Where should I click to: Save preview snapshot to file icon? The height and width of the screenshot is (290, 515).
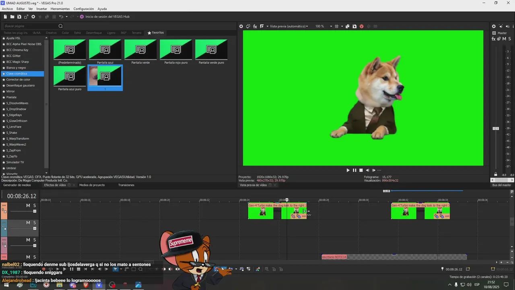354,26
